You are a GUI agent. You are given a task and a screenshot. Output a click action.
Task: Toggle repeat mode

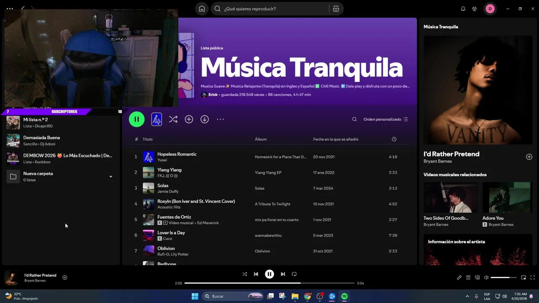(x=294, y=274)
